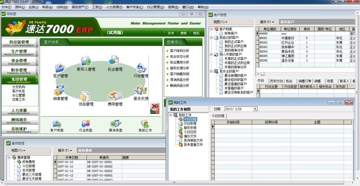Open the 业务(J) menu

(33, 7)
